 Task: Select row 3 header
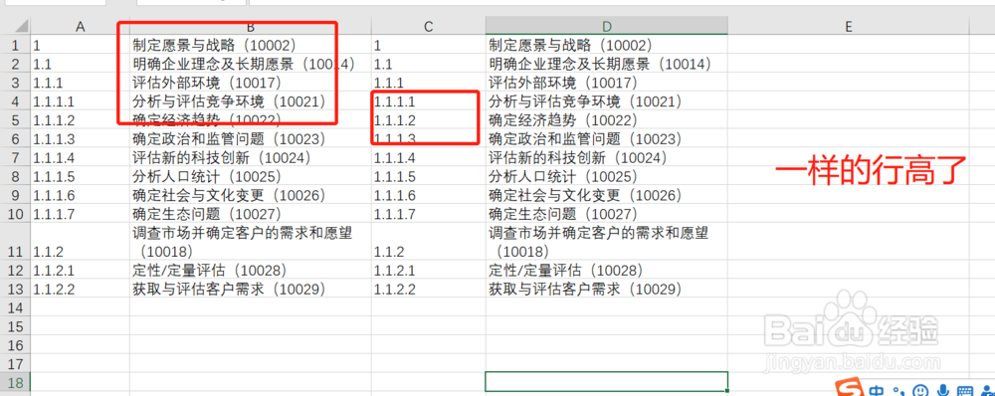coord(15,83)
